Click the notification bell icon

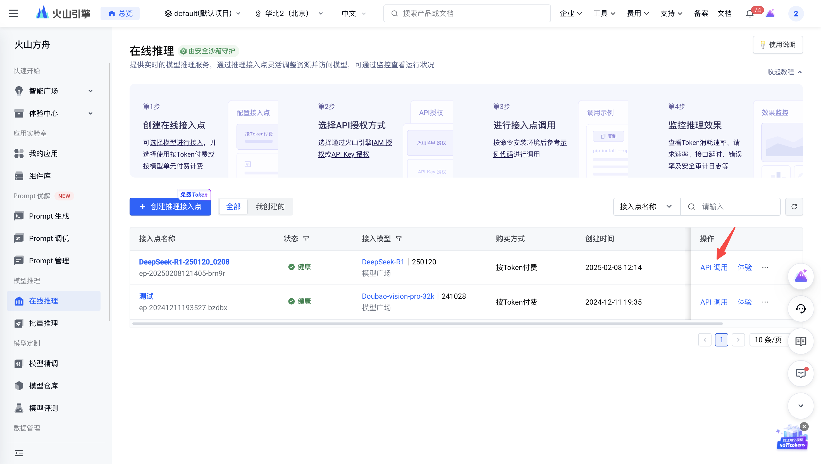coord(750,14)
